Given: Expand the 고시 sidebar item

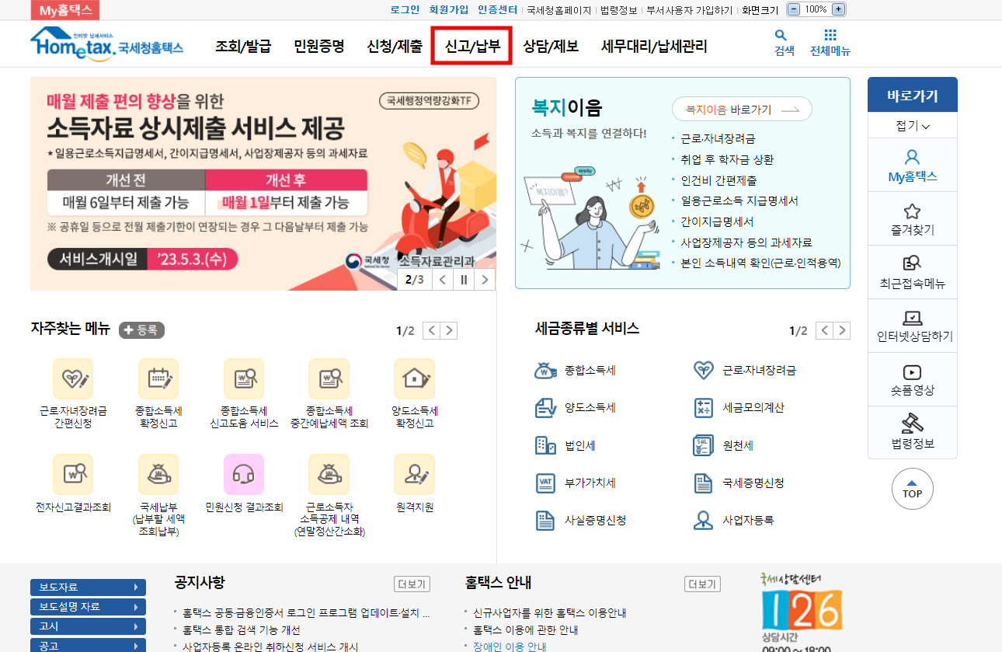Looking at the screenshot, I should 88,626.
